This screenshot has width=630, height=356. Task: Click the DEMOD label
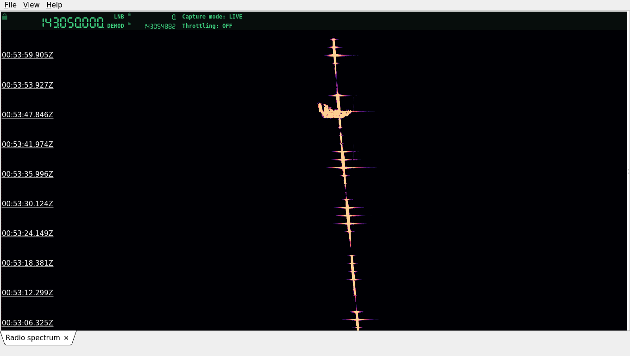(x=116, y=26)
